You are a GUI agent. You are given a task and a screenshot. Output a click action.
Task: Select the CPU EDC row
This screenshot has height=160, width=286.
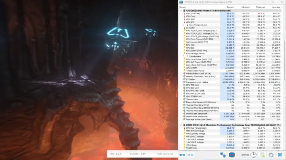pos(230,48)
